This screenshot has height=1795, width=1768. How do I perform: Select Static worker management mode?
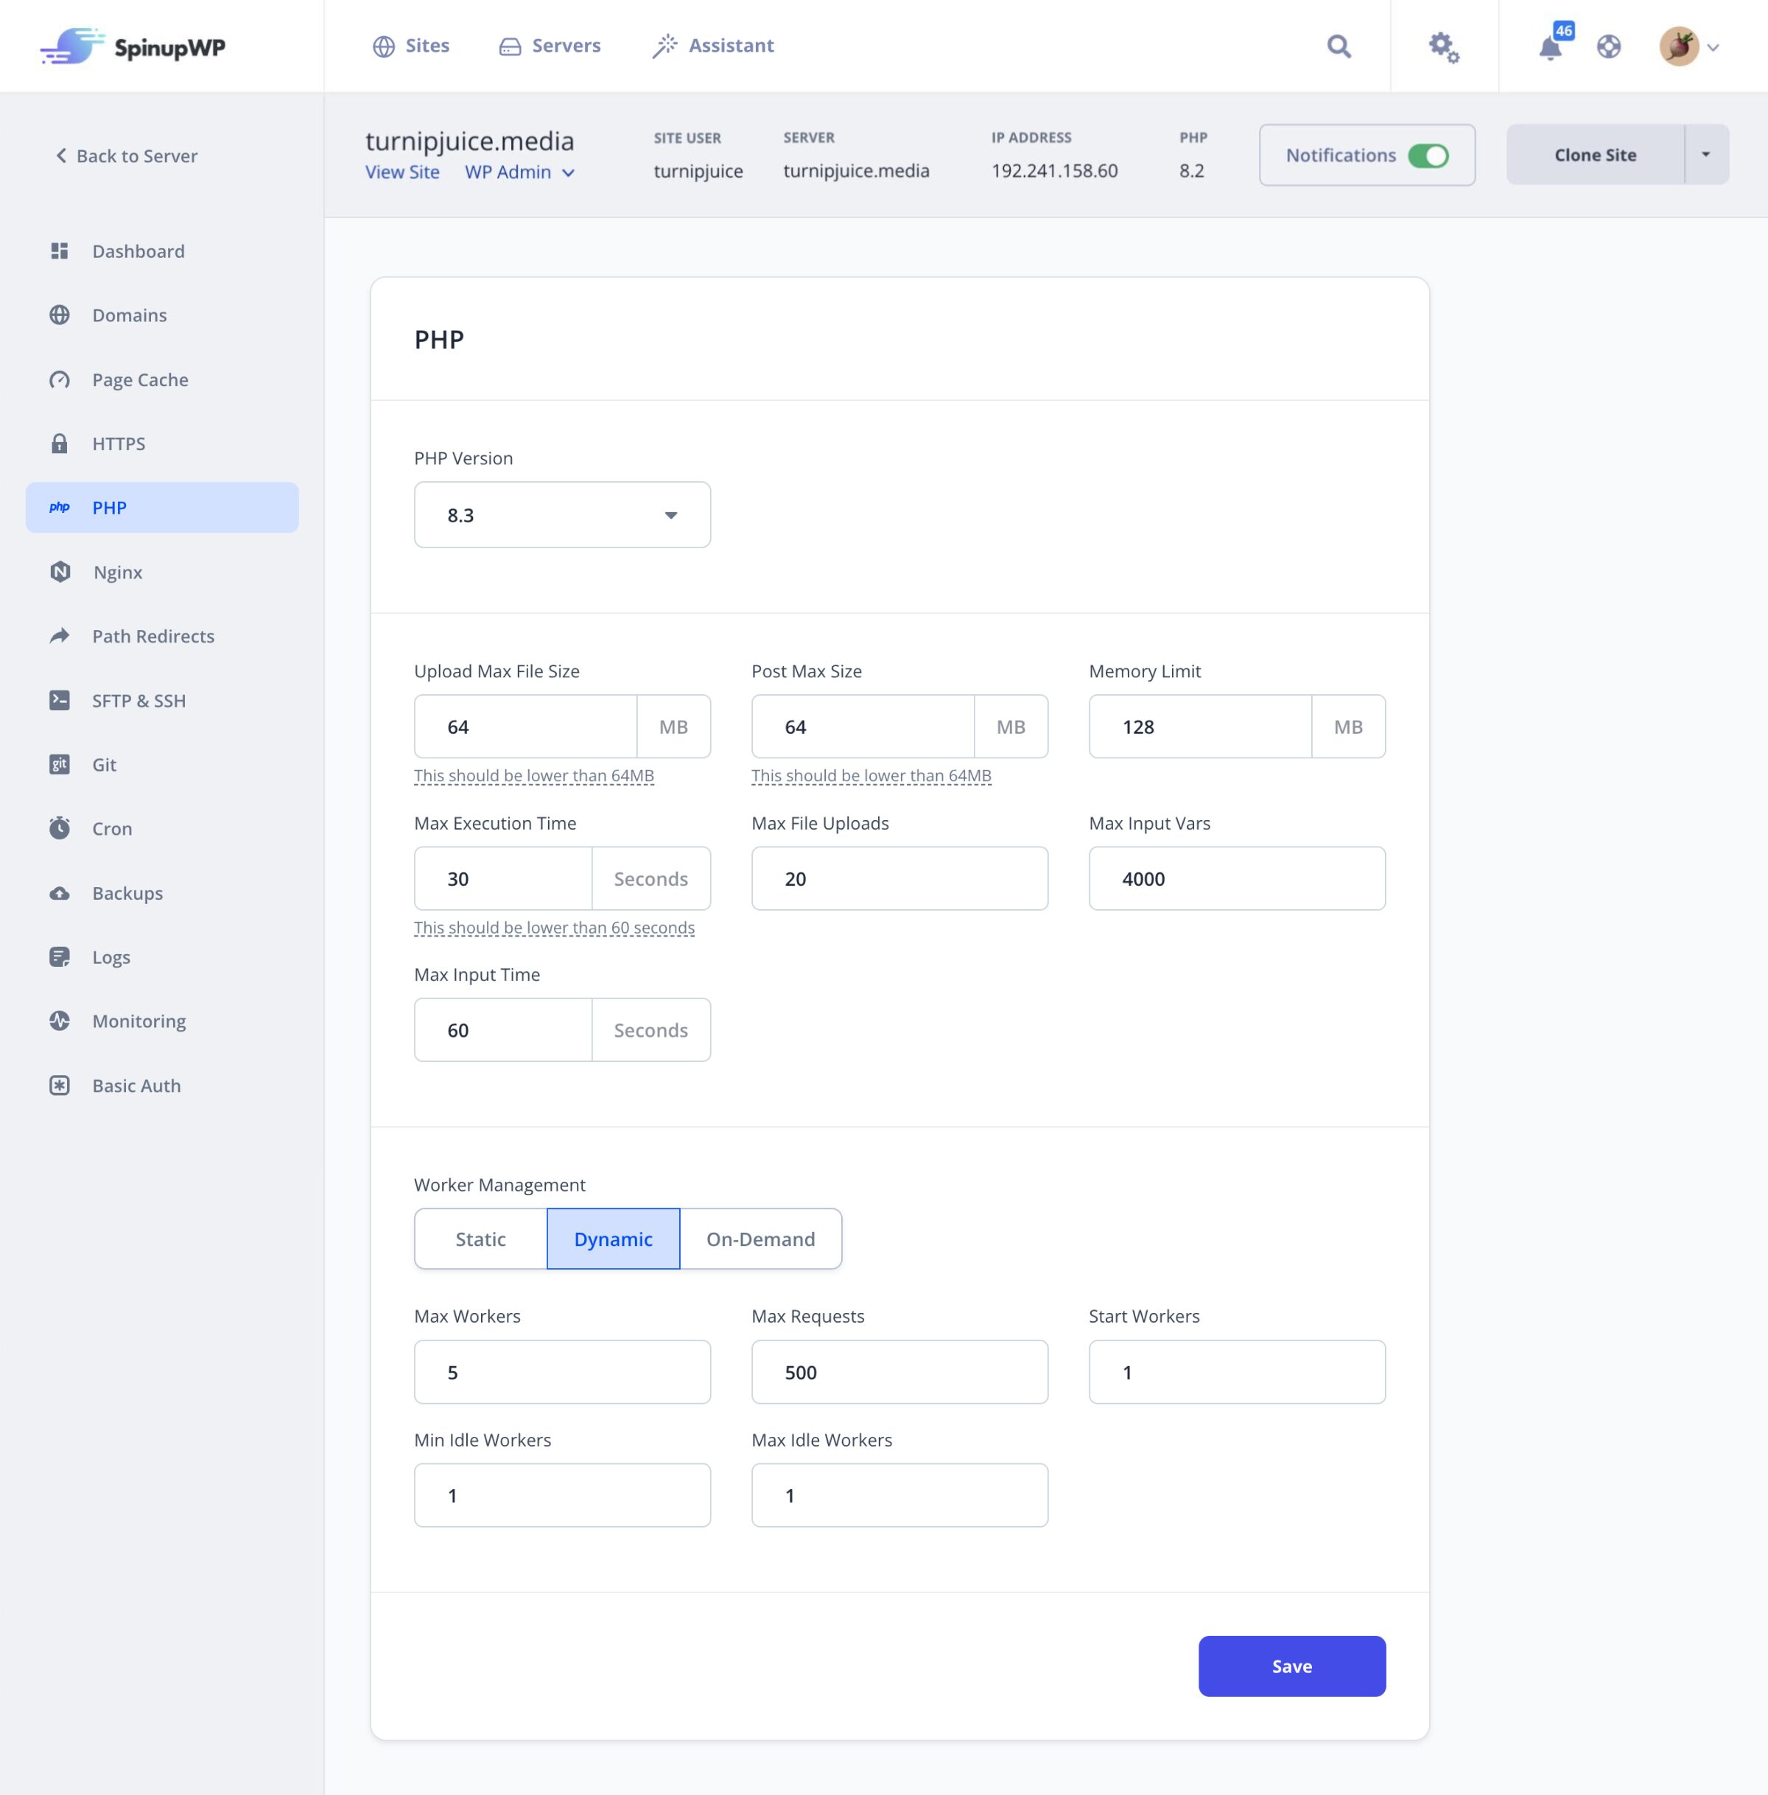coord(479,1239)
